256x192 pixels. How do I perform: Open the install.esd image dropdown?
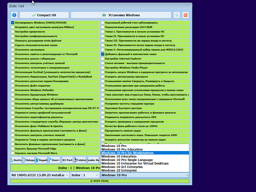coord(40,175)
